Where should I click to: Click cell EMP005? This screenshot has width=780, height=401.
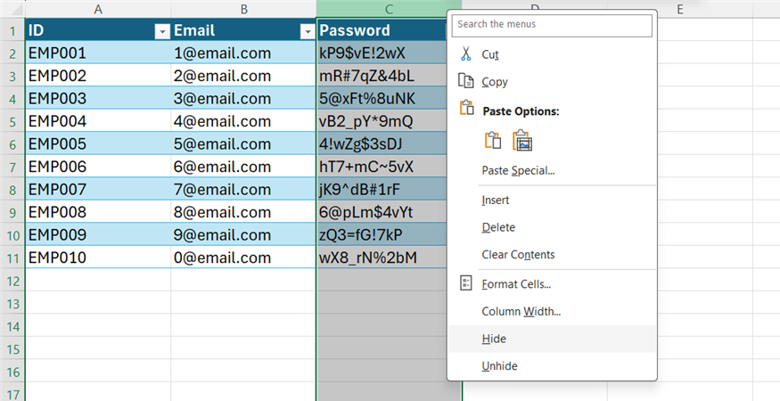98,143
